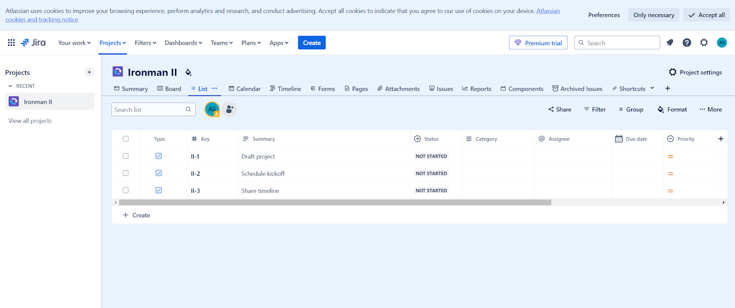Switch to the Reports tab
The height and width of the screenshot is (308, 735).
[x=477, y=89]
